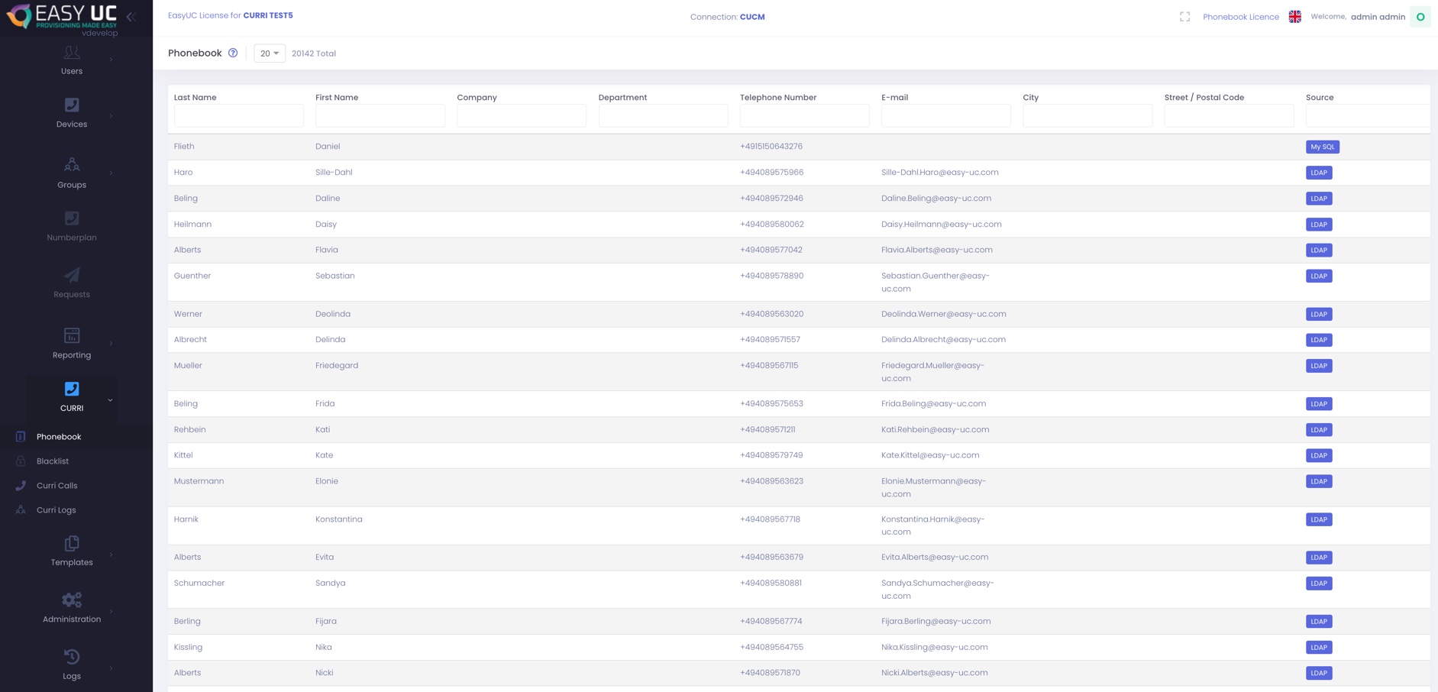Select Blacklist in CURRI submenu
The image size is (1438, 692).
[x=53, y=461]
